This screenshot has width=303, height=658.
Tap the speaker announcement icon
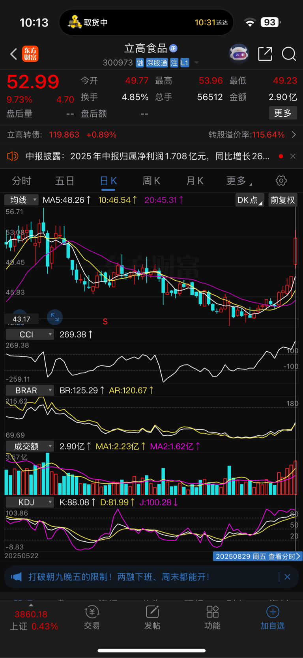(x=13, y=157)
